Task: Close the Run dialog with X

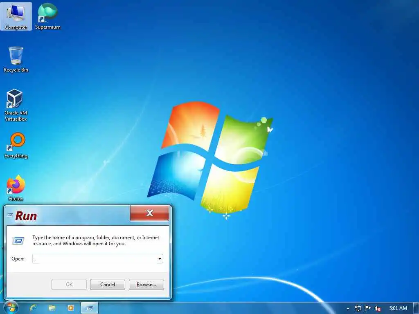Action: pos(150,213)
